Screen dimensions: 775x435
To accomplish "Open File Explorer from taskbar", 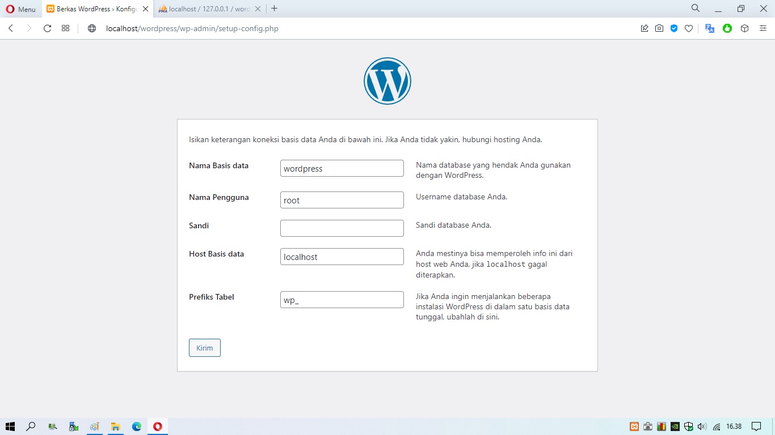I will point(116,427).
